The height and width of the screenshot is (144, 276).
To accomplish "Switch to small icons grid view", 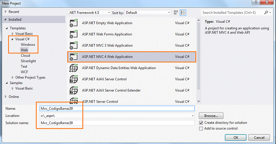I will [176, 13].
